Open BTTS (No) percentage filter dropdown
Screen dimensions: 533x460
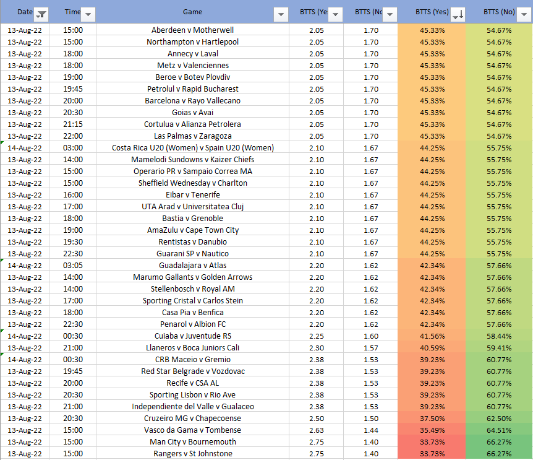(524, 15)
